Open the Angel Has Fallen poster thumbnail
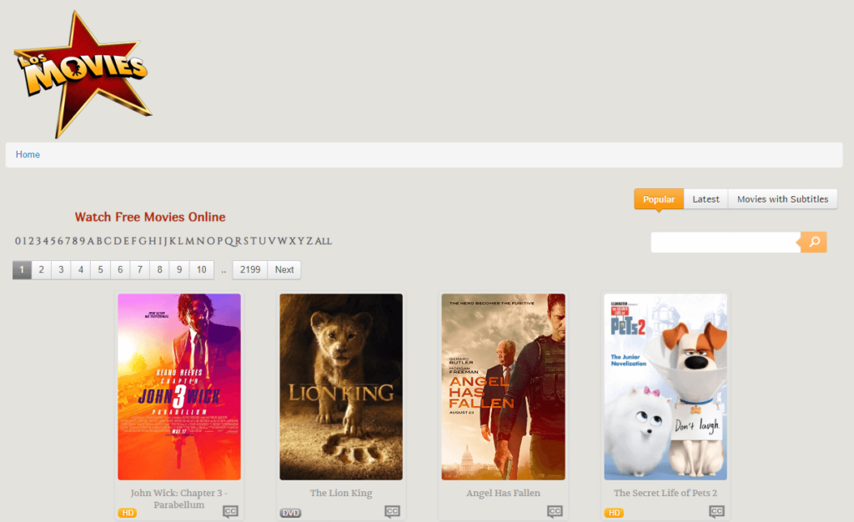The image size is (854, 522). [x=503, y=386]
